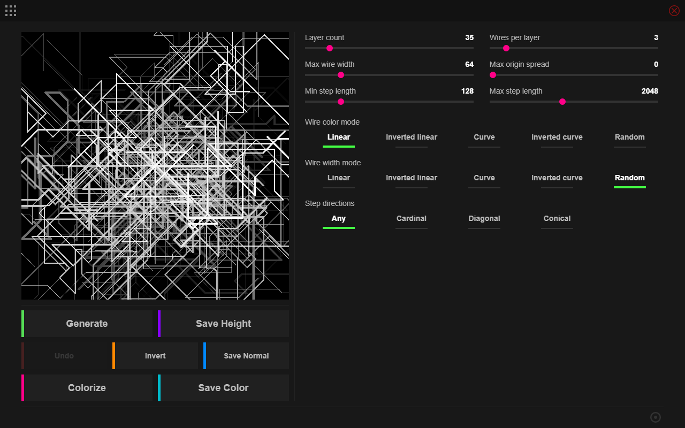The image size is (685, 428).
Task: Choose Random for Wire color mode
Action: (x=629, y=137)
